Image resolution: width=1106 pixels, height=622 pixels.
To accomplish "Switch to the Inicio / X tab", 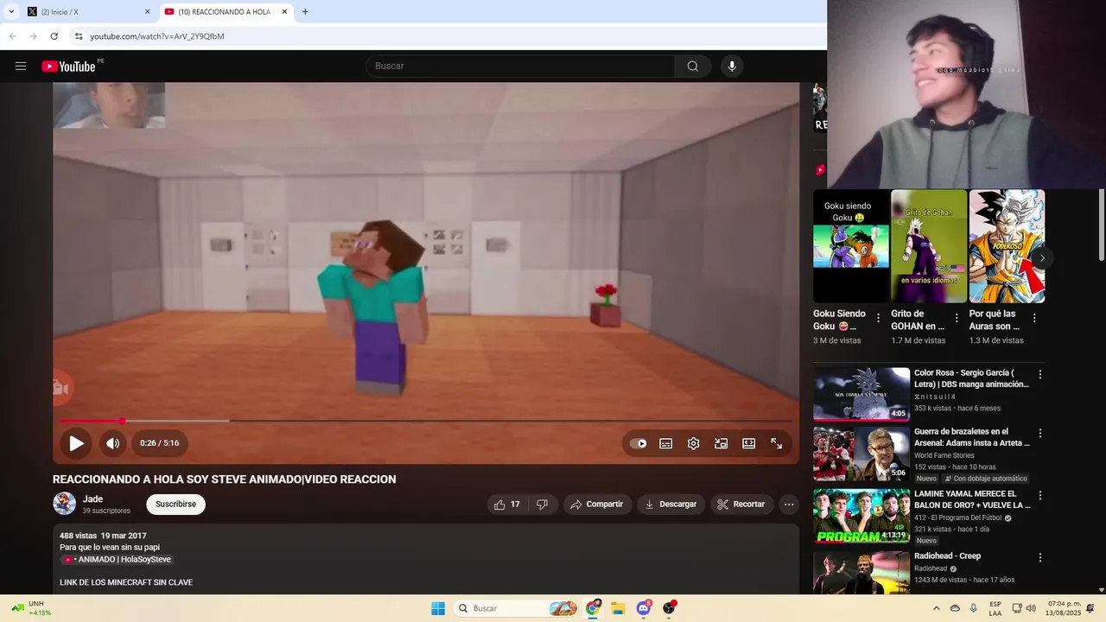I will [86, 12].
